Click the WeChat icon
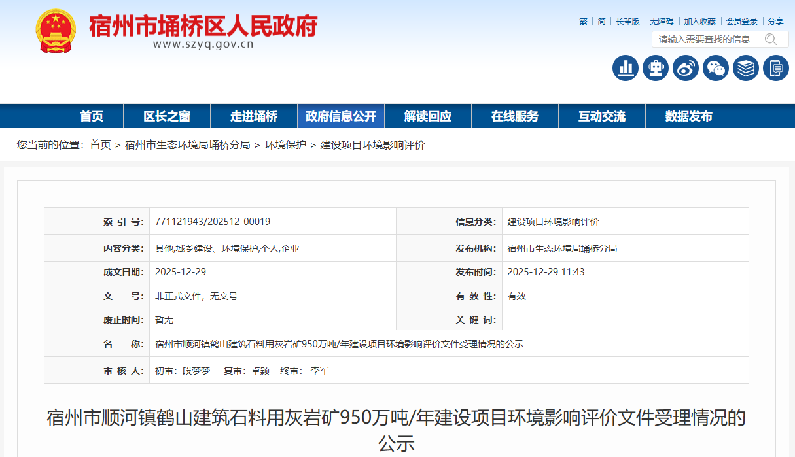This screenshot has height=457, width=795. pyautogui.click(x=715, y=68)
